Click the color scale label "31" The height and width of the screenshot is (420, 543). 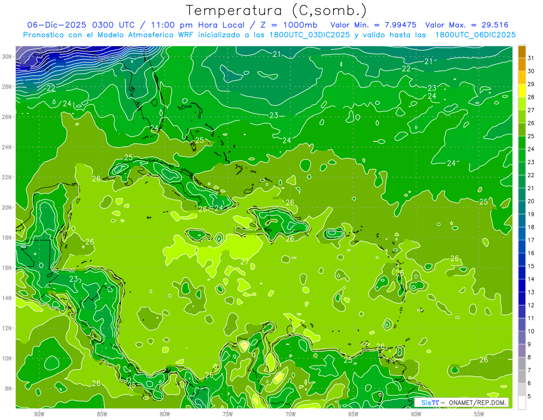click(x=531, y=58)
